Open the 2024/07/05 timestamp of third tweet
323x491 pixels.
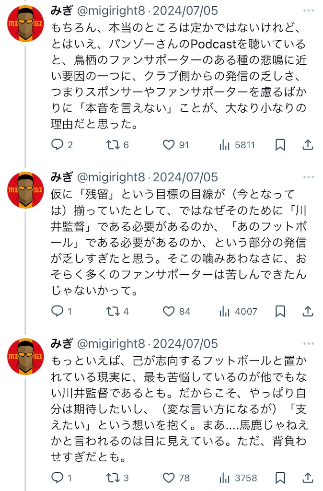click(185, 343)
